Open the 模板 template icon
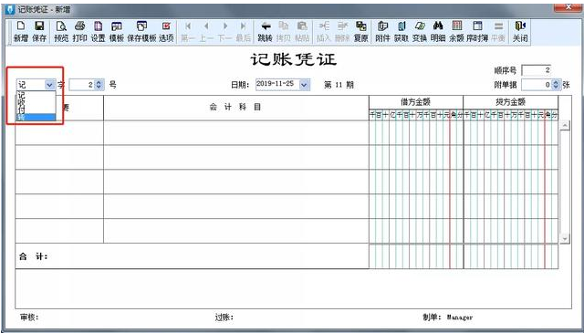This screenshot has width=584, height=333. click(x=117, y=31)
